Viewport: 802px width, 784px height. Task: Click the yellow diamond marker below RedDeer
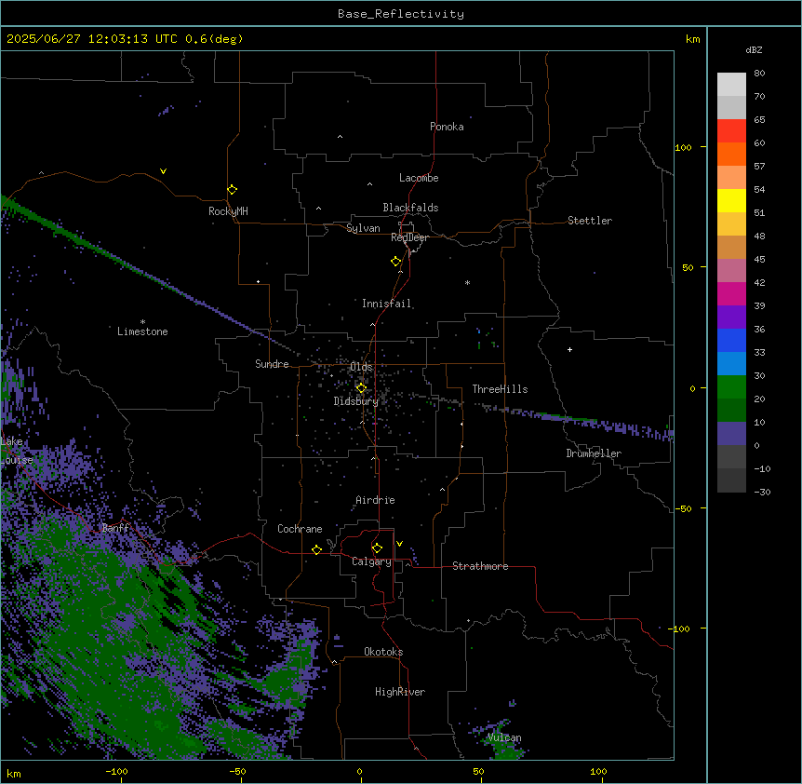point(395,262)
